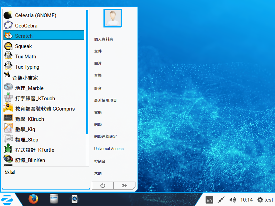Image resolution: width=275 pixels, height=206 pixels.
Task: Click the 記憶_BlinKen icon
Action: coord(8,159)
